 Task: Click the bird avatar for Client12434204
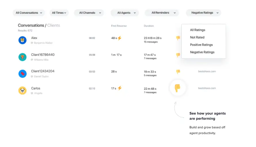(x=22, y=74)
